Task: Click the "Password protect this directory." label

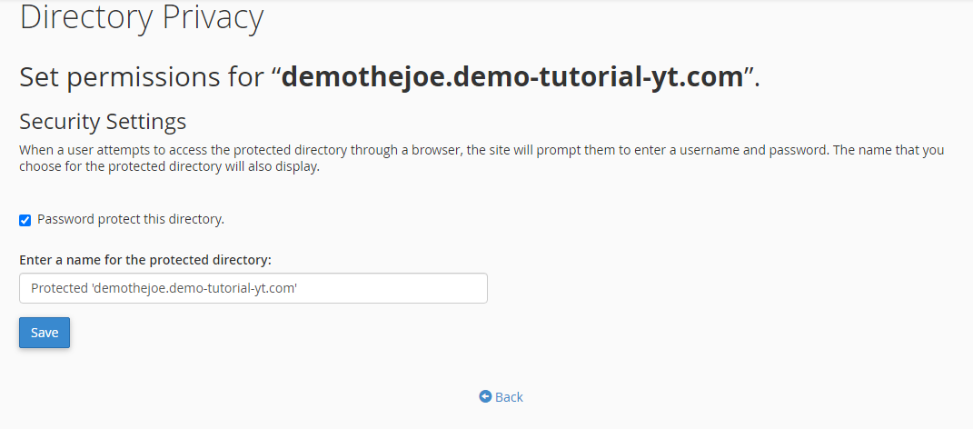Action: pyautogui.click(x=130, y=219)
